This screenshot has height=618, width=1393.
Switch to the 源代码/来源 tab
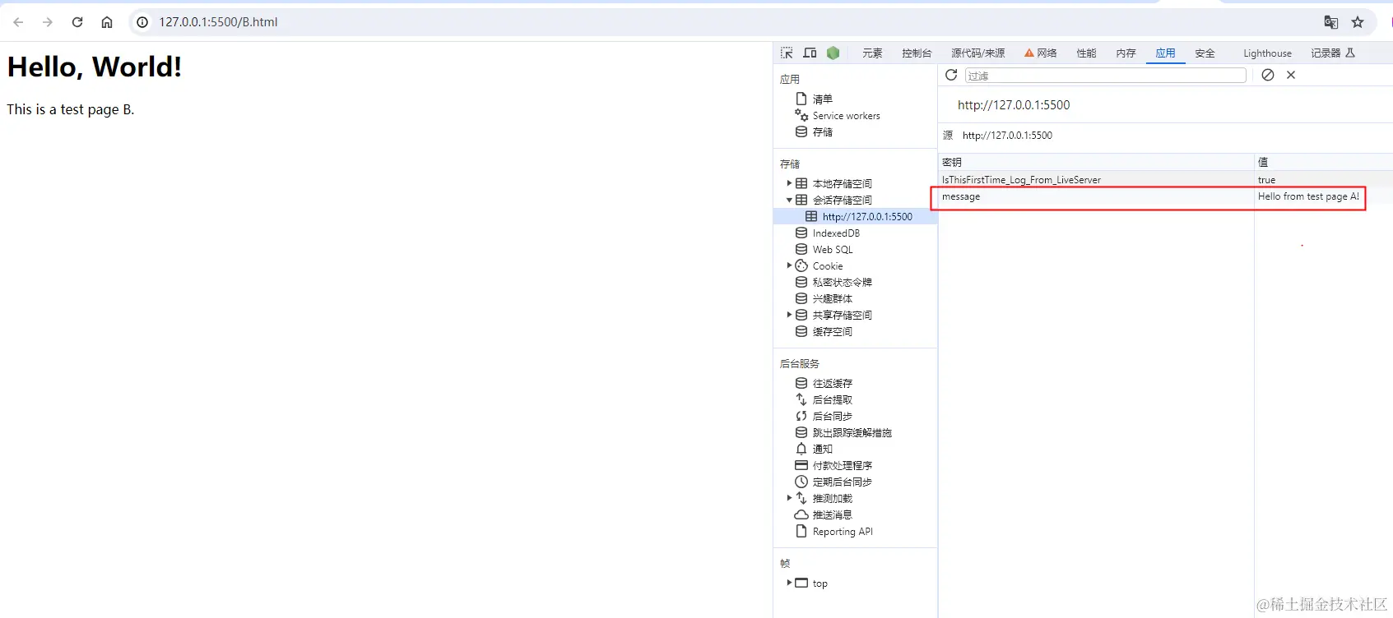tap(977, 53)
